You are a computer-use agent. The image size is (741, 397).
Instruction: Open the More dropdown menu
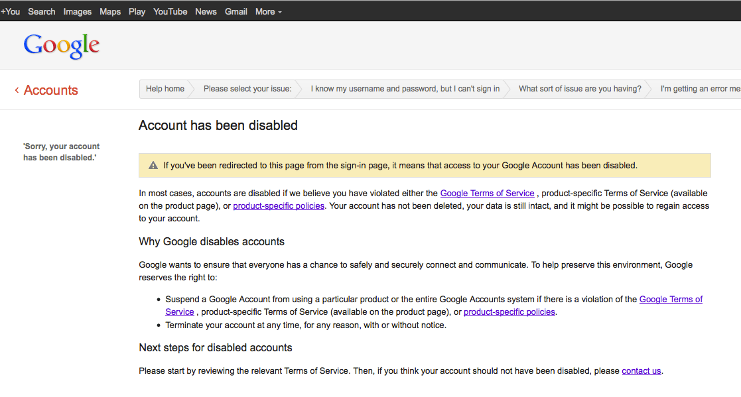(267, 11)
